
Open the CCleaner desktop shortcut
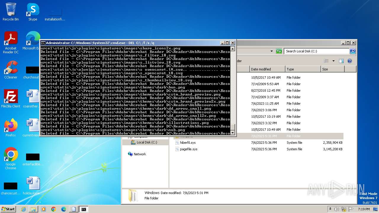pyautogui.click(x=11, y=70)
